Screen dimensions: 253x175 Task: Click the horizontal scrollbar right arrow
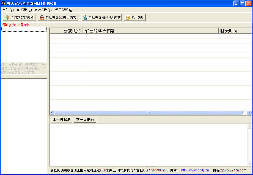point(249,112)
